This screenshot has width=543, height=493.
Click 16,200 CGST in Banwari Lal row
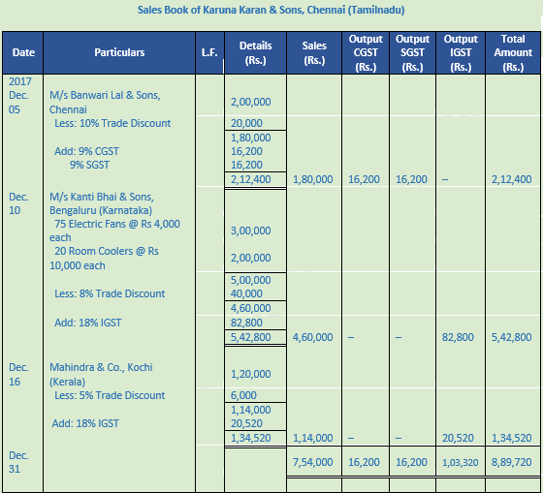click(364, 179)
